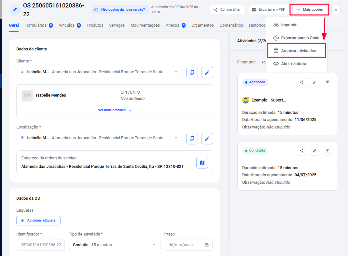Viewport: 348px width, 256px height.
Task: Edit location with pencil icon beside Localização field
Action: 207,138
